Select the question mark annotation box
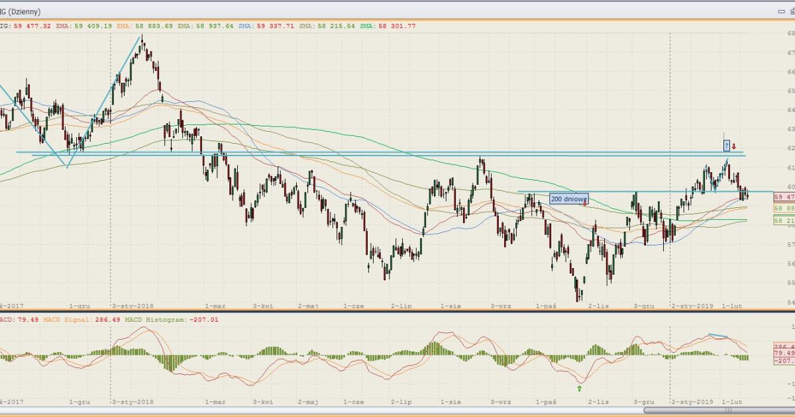The width and height of the screenshot is (795, 417). pos(727,145)
